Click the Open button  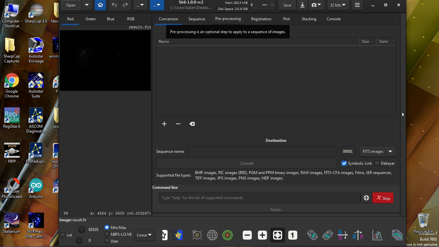tap(71, 5)
